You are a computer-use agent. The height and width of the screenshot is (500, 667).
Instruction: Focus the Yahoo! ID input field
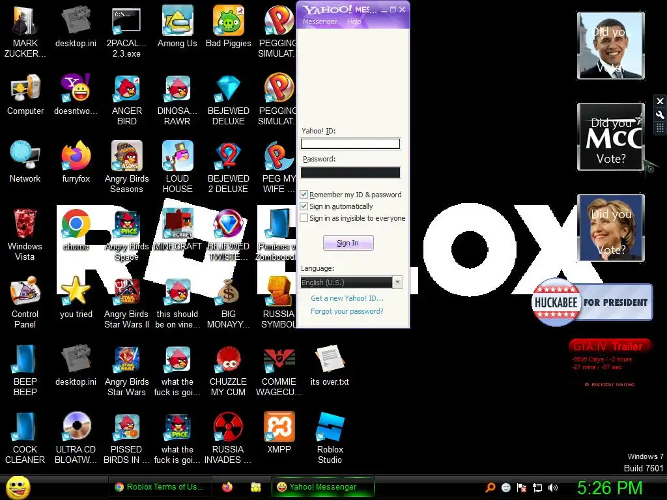click(x=350, y=144)
